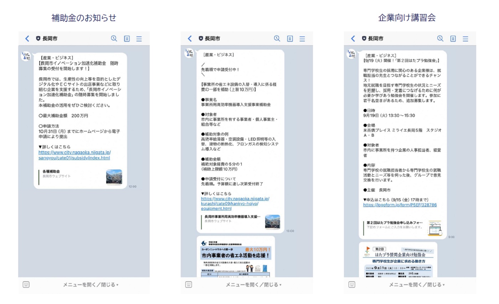Open 第2回はたプラ勉強会申し込みフォーム preview card

403,228
